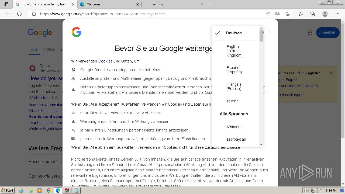345x194 pixels.
Task: Open the Read aloud icon
Action: click(268, 14)
